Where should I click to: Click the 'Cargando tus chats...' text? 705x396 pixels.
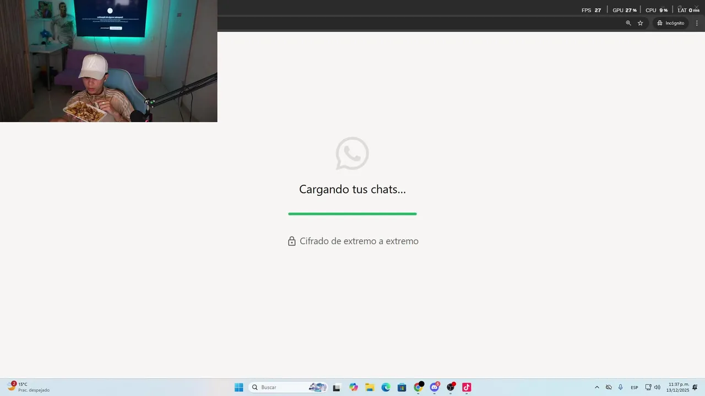pyautogui.click(x=352, y=189)
